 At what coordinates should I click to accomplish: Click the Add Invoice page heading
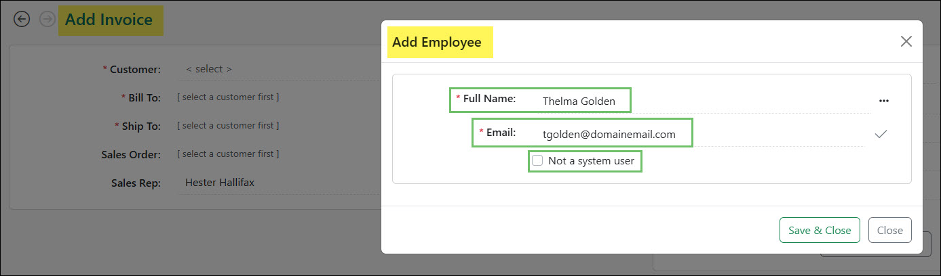coord(109,20)
